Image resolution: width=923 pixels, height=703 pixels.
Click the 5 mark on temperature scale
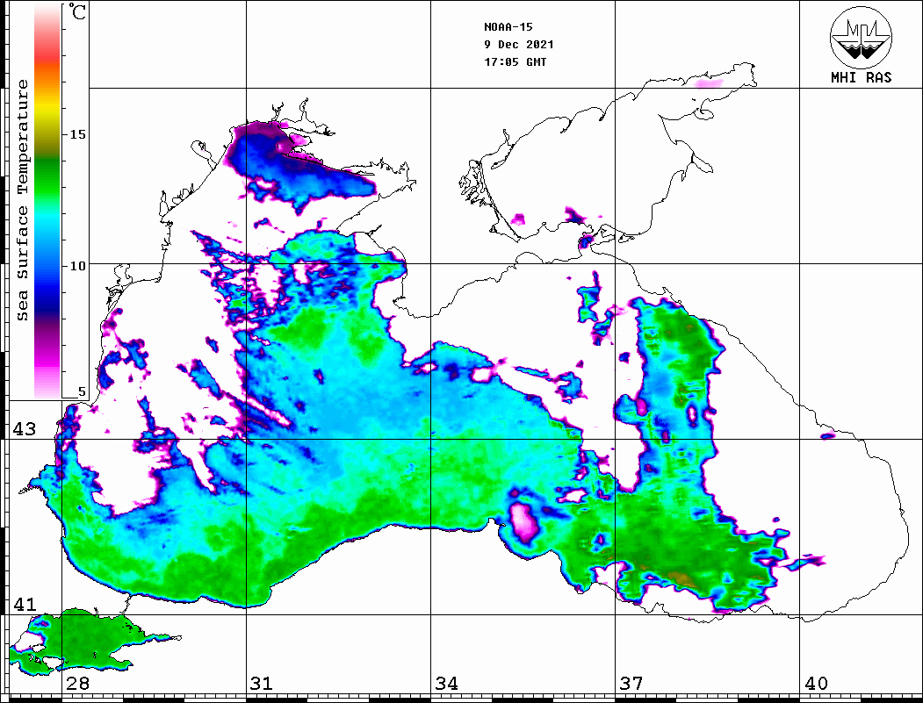point(82,391)
